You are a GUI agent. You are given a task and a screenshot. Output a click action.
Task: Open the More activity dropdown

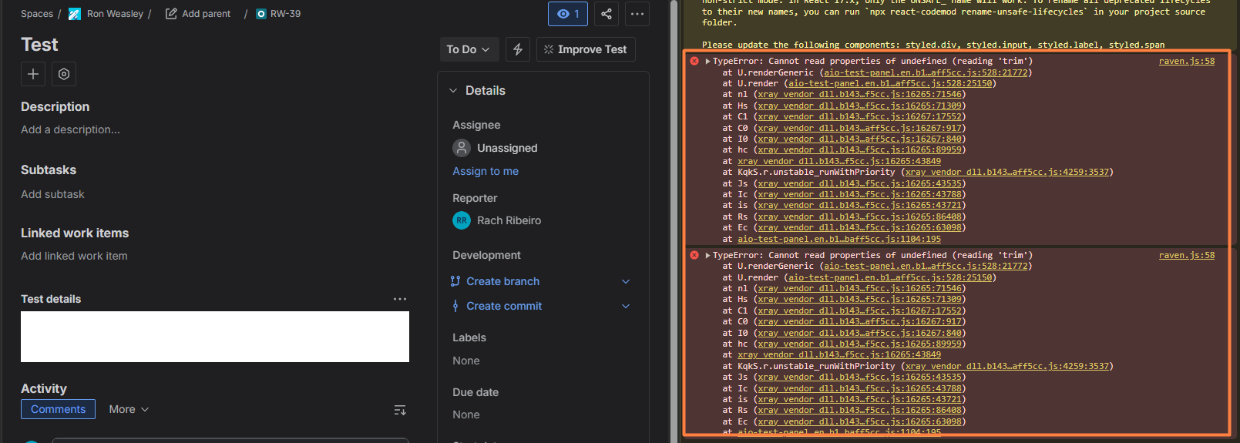[x=129, y=409]
